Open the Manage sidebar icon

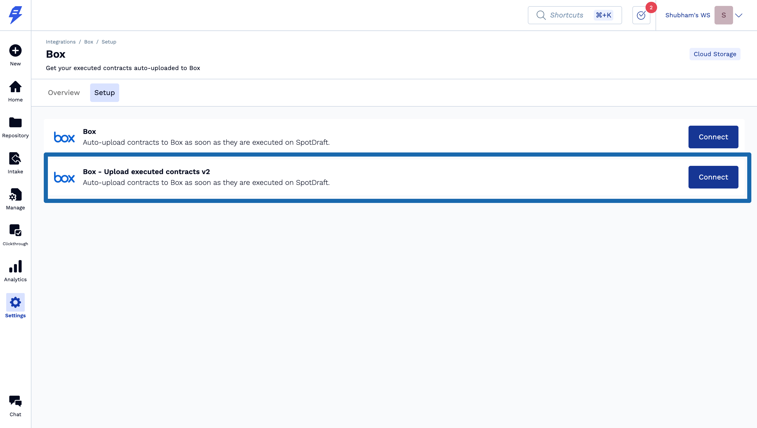pos(15,195)
